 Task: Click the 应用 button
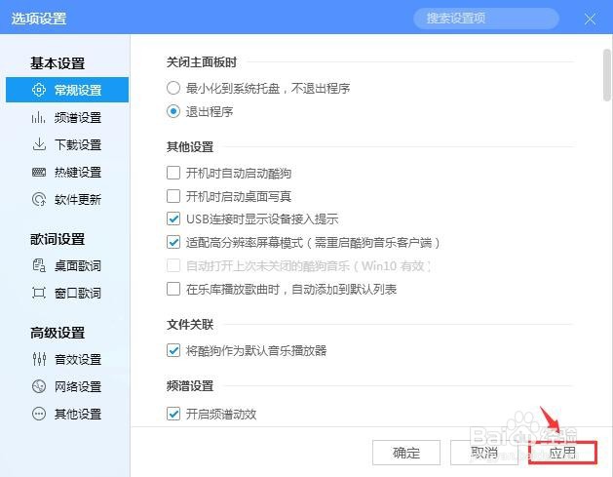click(562, 453)
